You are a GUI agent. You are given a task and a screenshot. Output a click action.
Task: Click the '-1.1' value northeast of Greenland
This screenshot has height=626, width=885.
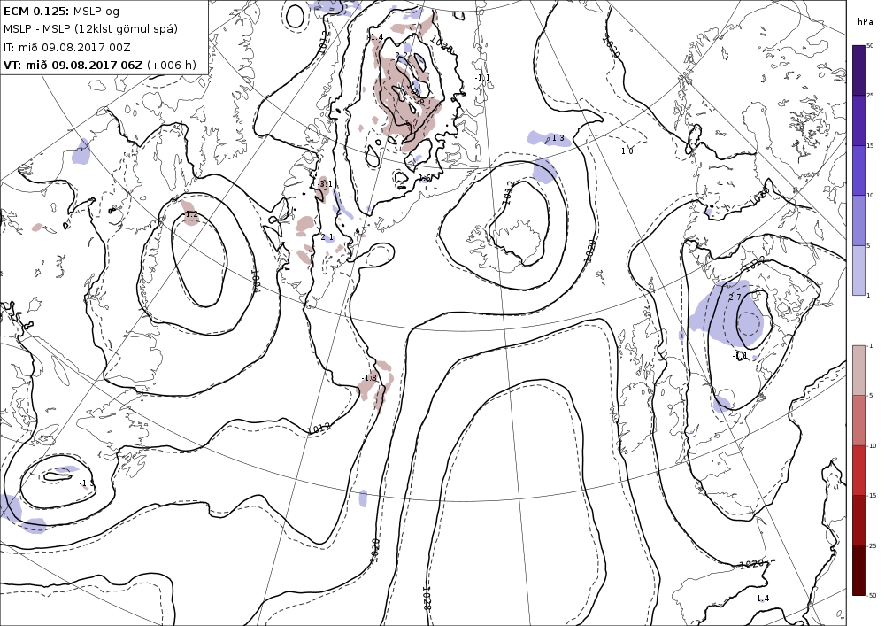point(482,78)
